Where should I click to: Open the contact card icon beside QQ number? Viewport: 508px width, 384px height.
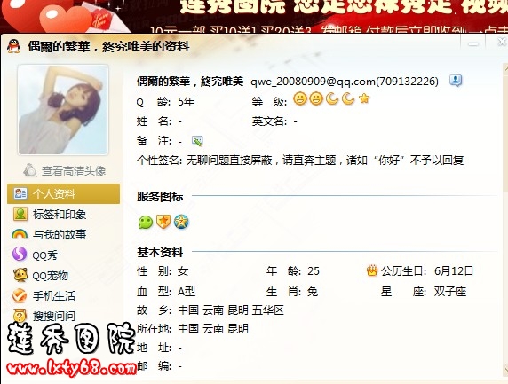click(456, 81)
